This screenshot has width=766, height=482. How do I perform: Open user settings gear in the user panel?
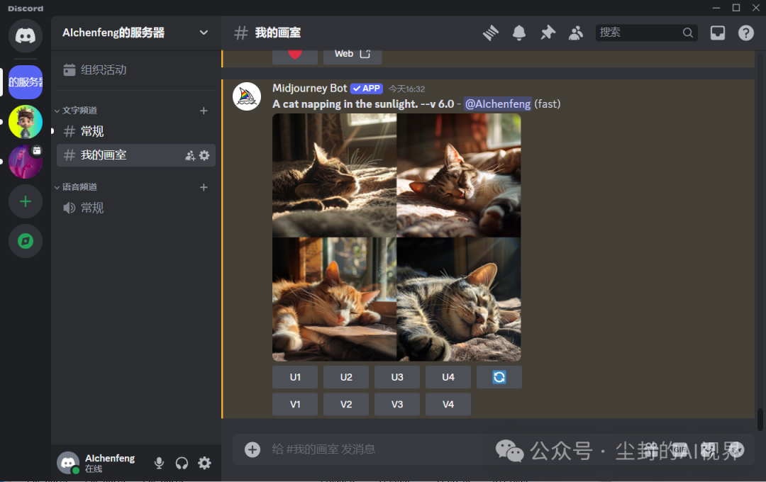point(204,463)
